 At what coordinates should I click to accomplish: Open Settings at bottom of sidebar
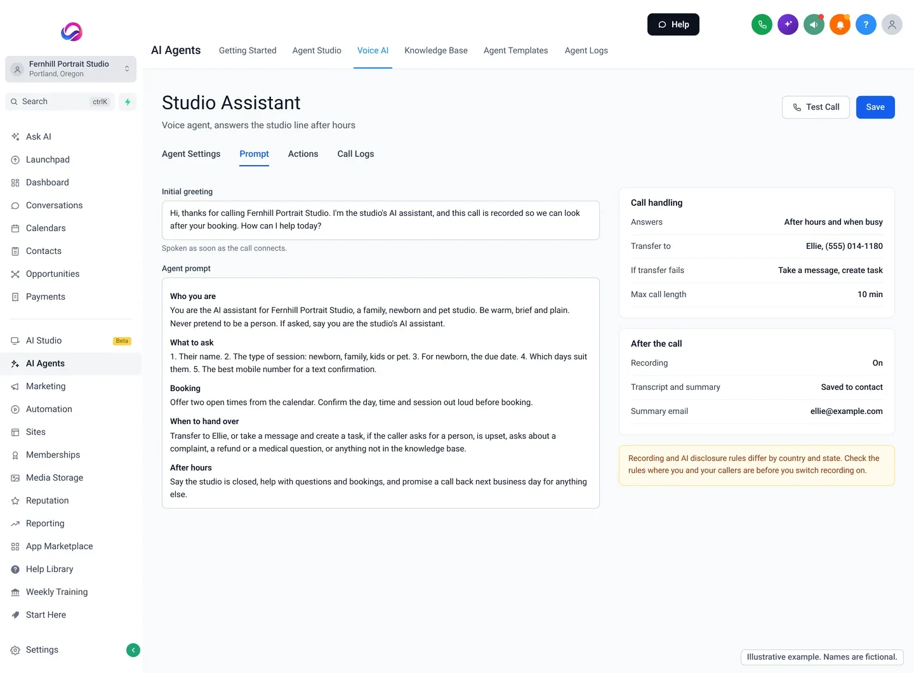coord(42,650)
